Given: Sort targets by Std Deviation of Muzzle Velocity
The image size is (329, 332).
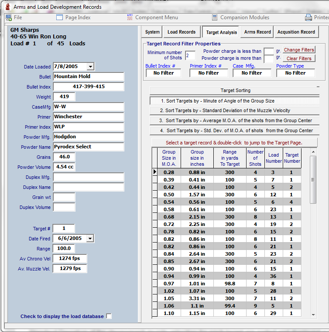Looking at the screenshot, I should 235,110.
